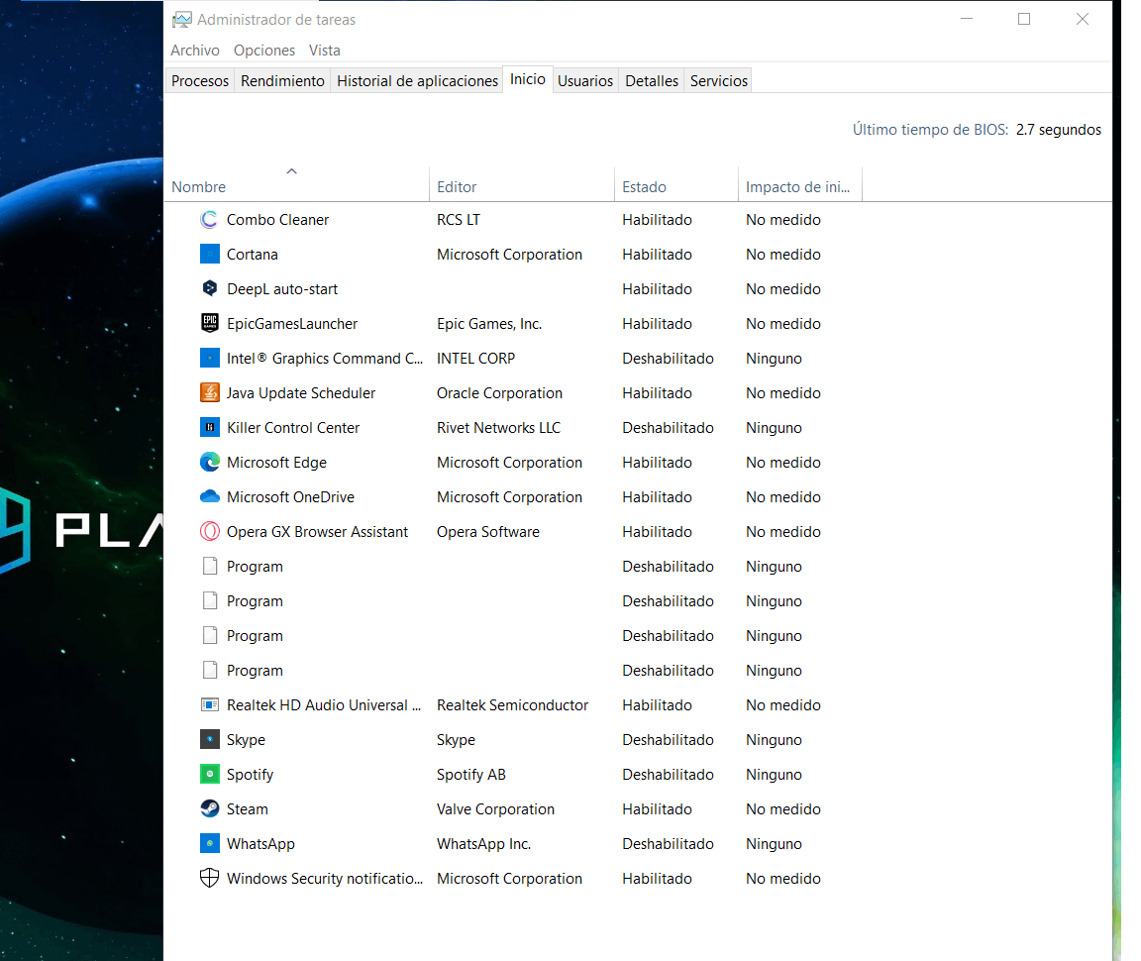Select the Microsoft Edge name text

click(x=276, y=463)
